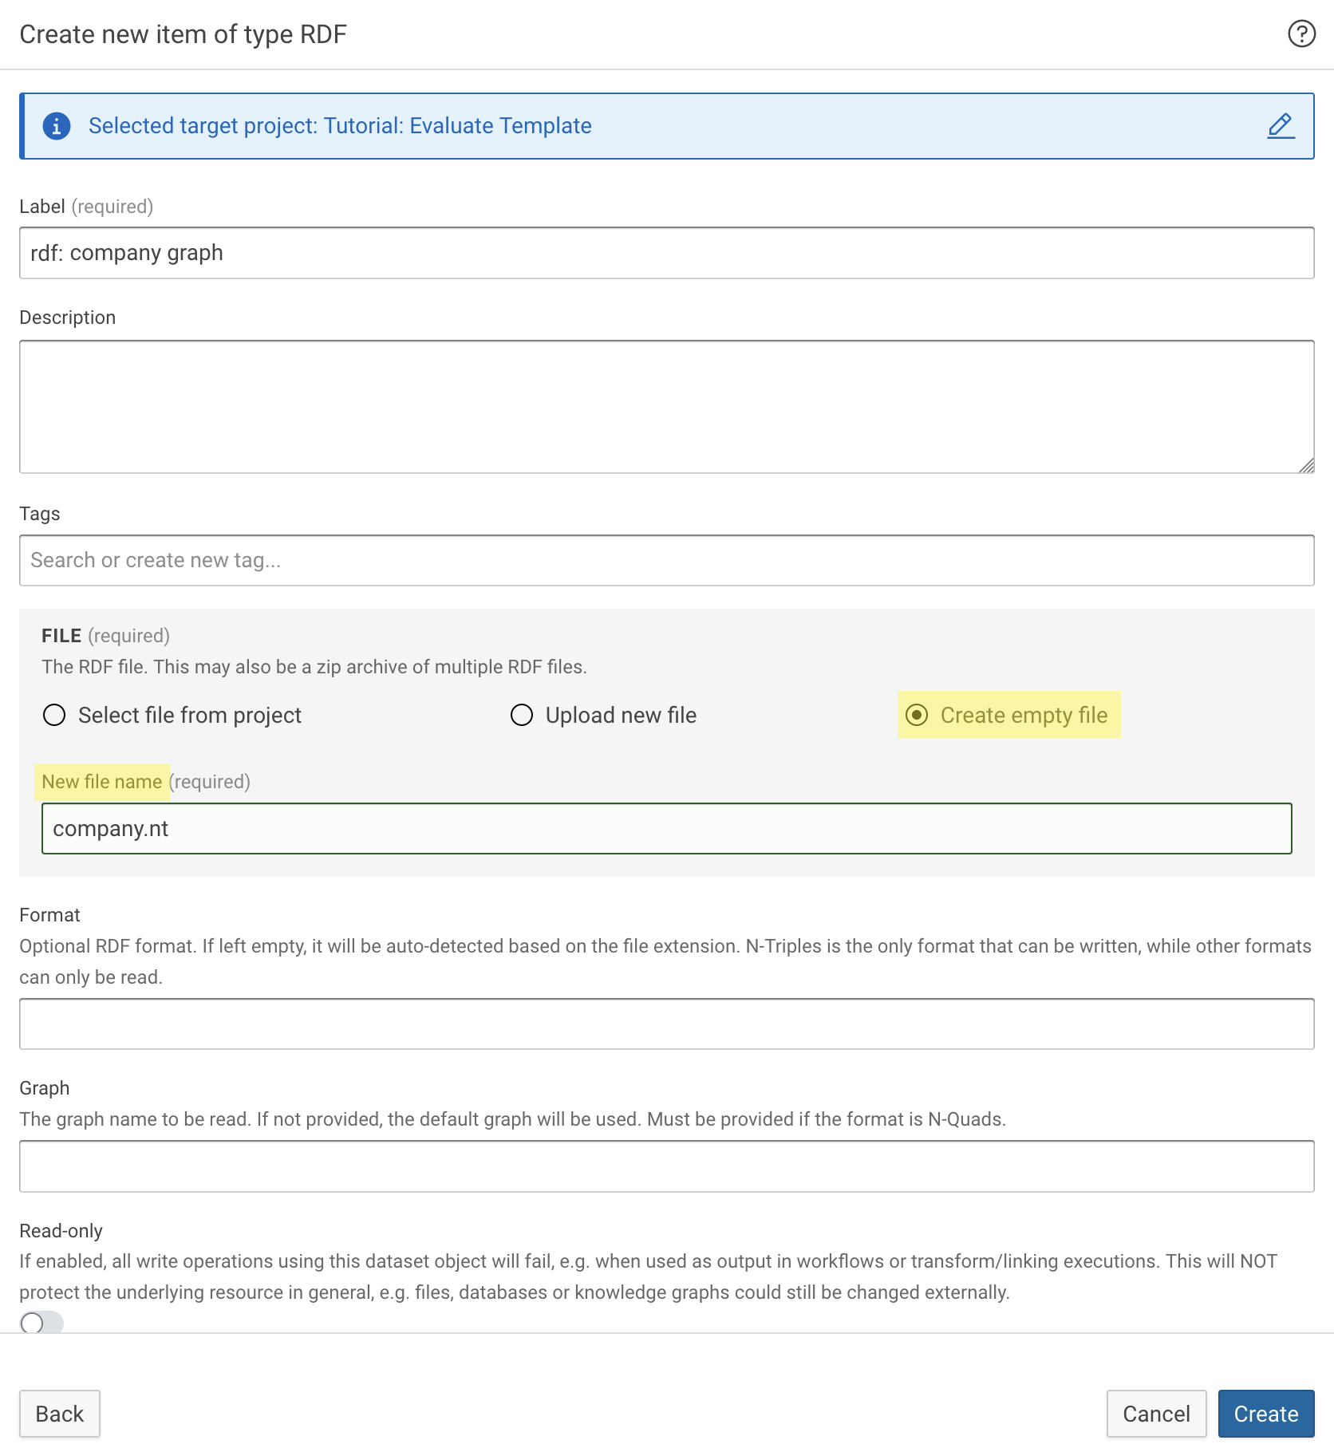Click the Create new item of type RDF title

pos(183,34)
